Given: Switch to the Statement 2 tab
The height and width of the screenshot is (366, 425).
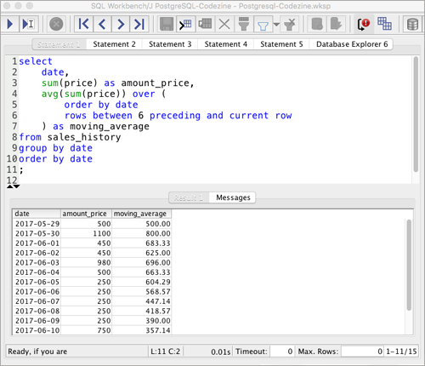Looking at the screenshot, I should (x=114, y=44).
